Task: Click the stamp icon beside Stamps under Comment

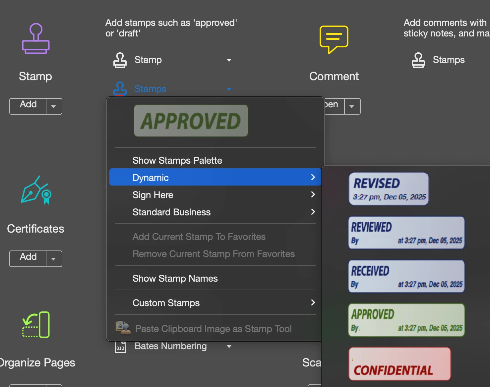Action: 418,60
